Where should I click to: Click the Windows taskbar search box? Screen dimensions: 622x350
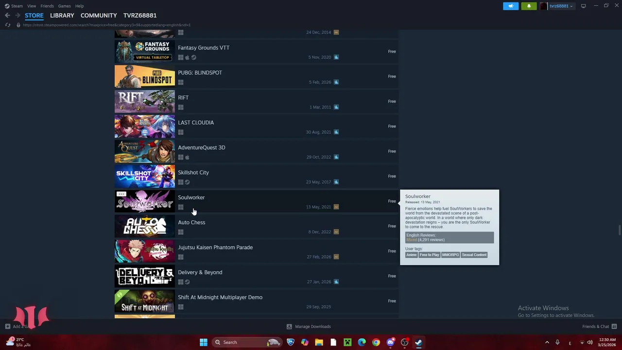click(x=247, y=342)
